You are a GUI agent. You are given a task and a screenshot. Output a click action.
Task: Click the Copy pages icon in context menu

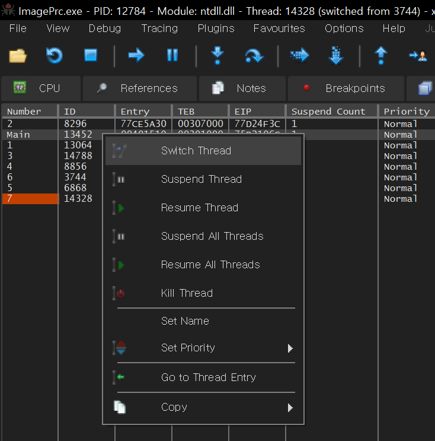pyautogui.click(x=120, y=407)
